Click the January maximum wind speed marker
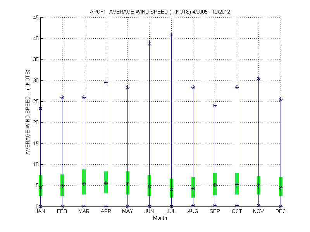Image resolution: width=310 pixels, height=232 pixels. tap(40, 109)
